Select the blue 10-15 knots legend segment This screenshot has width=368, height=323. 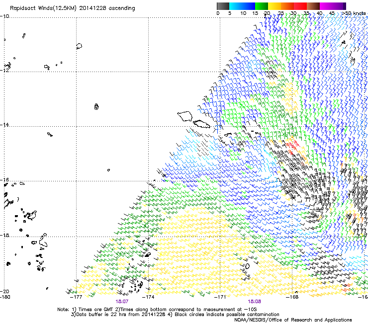tap(249, 6)
